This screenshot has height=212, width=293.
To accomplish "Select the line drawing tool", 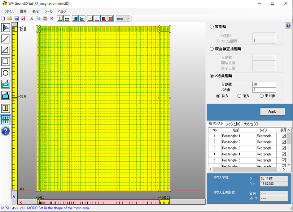I will click(x=6, y=39).
